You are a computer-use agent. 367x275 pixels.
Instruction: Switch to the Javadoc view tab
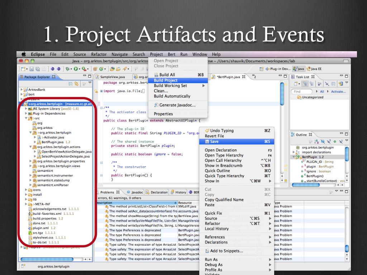click(135, 192)
